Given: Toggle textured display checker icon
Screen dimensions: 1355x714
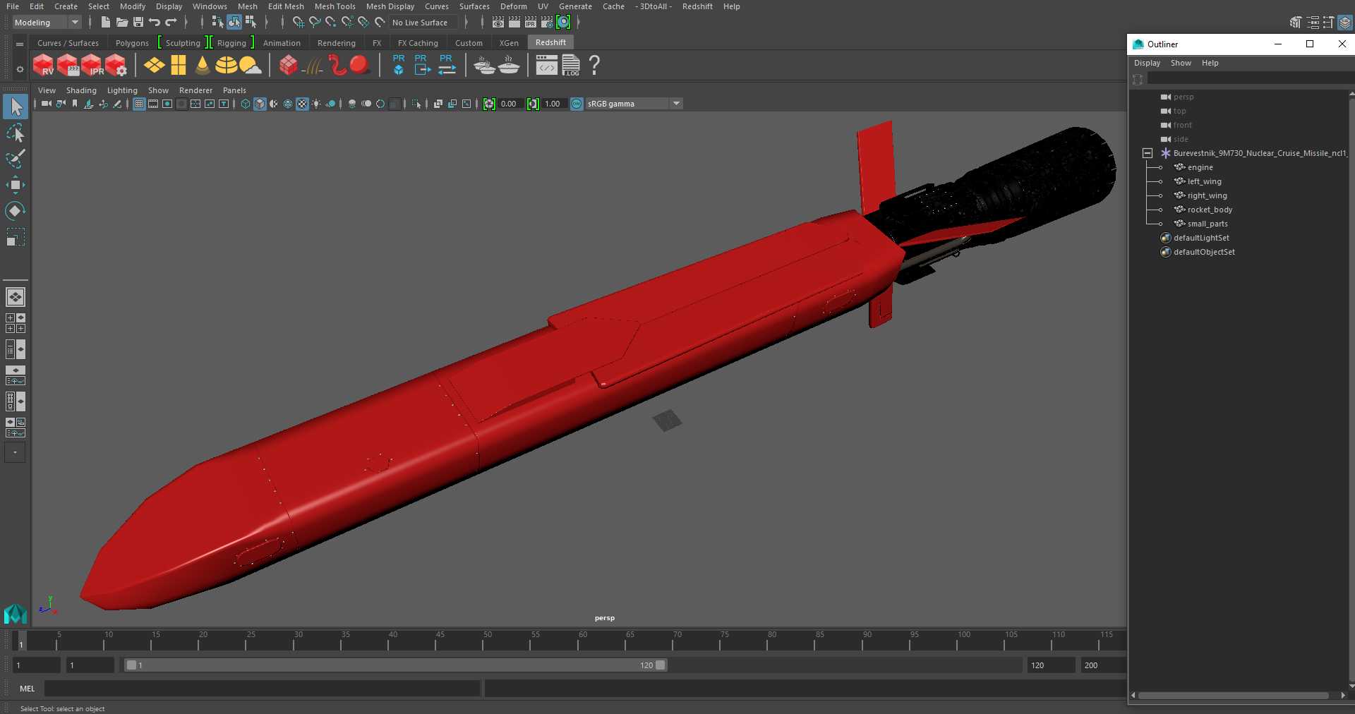Looking at the screenshot, I should coord(302,104).
